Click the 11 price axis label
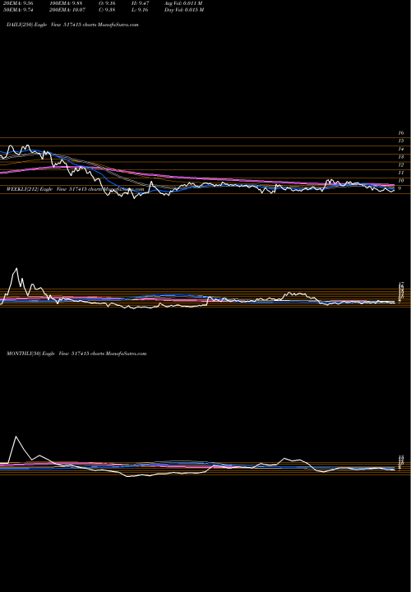The height and width of the screenshot is (592, 411). coord(401,173)
